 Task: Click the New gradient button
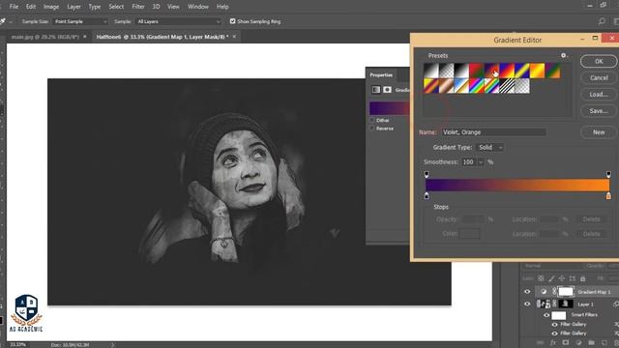tap(599, 132)
